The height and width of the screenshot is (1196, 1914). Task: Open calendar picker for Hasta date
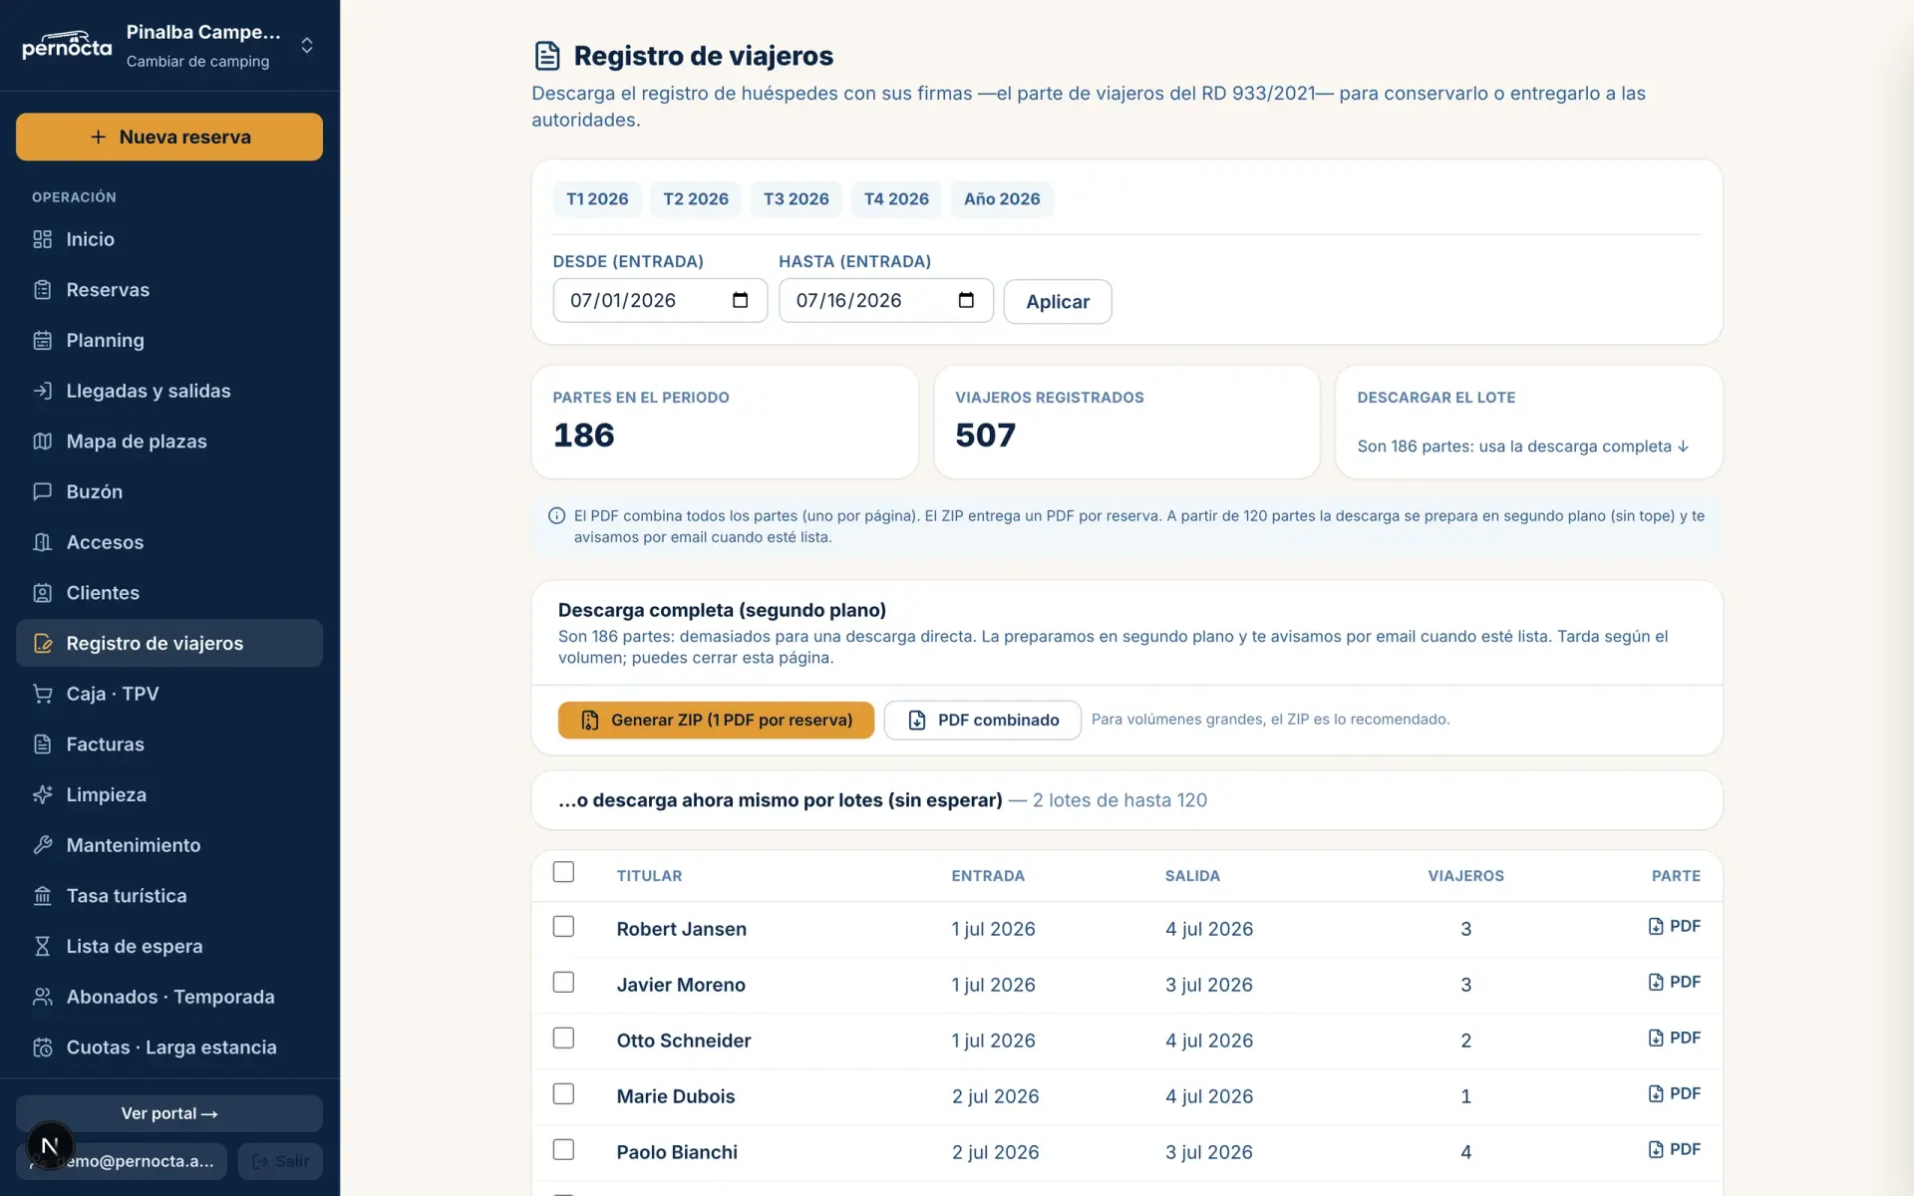pyautogui.click(x=966, y=300)
